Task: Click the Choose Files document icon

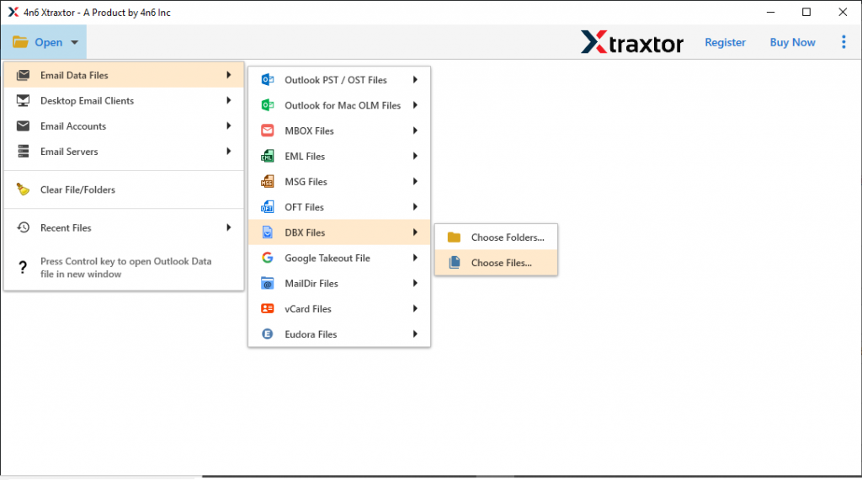Action: click(454, 262)
